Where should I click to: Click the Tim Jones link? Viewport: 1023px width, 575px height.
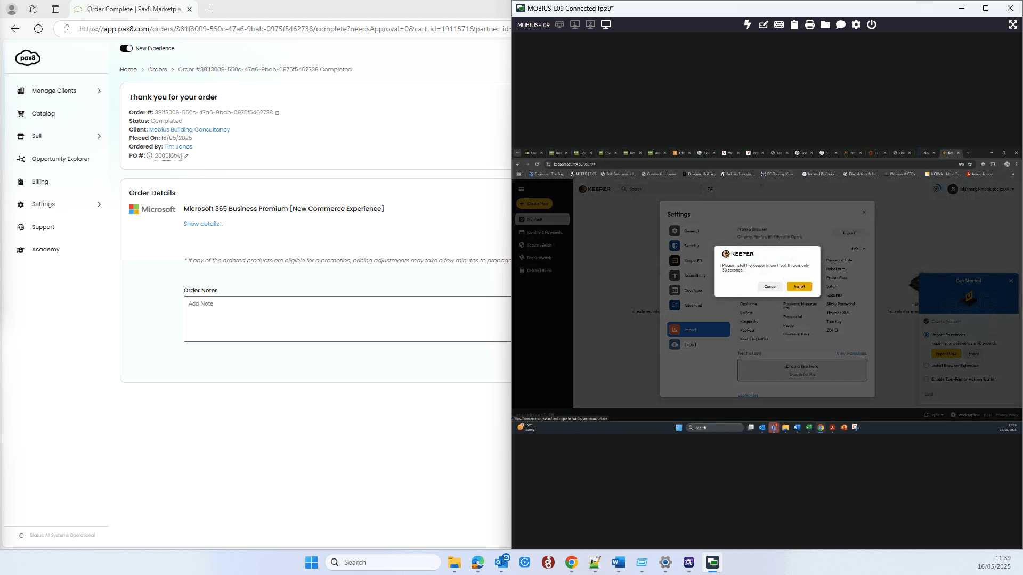[x=178, y=146]
